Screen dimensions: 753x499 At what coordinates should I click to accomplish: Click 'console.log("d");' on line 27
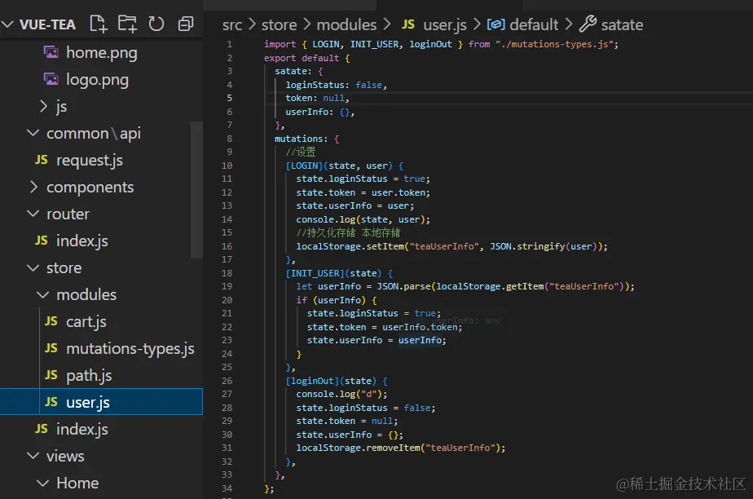click(x=341, y=394)
